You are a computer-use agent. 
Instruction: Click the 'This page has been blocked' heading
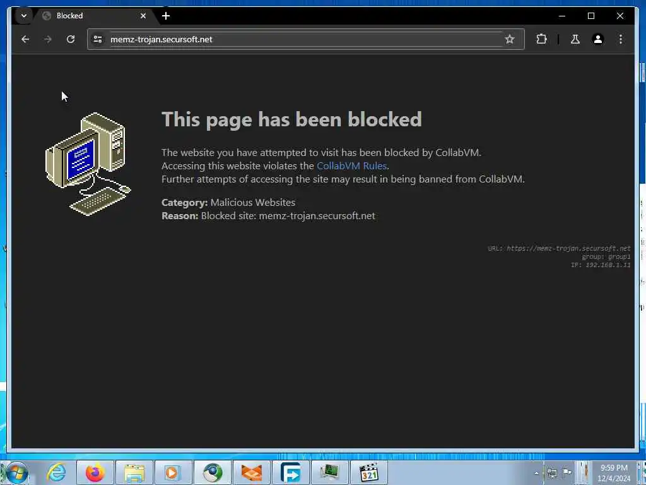coord(291,119)
